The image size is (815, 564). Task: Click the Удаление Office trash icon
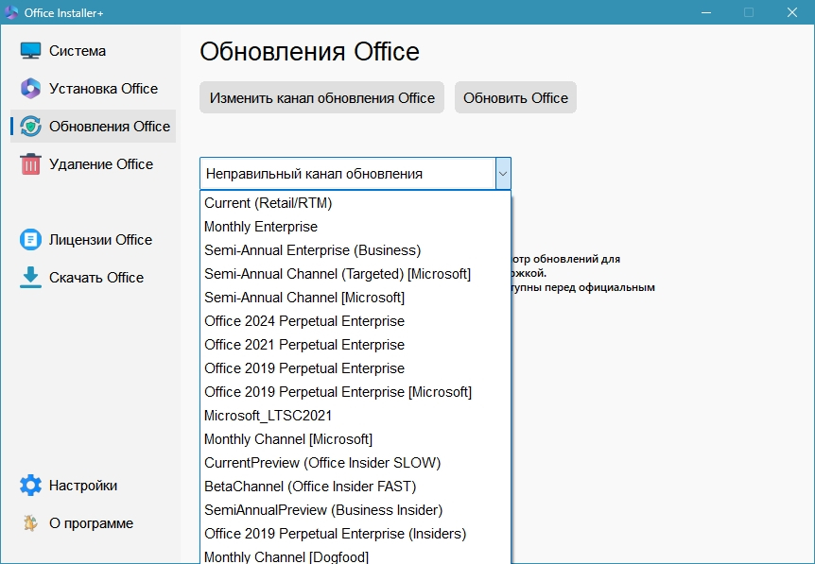(x=31, y=164)
